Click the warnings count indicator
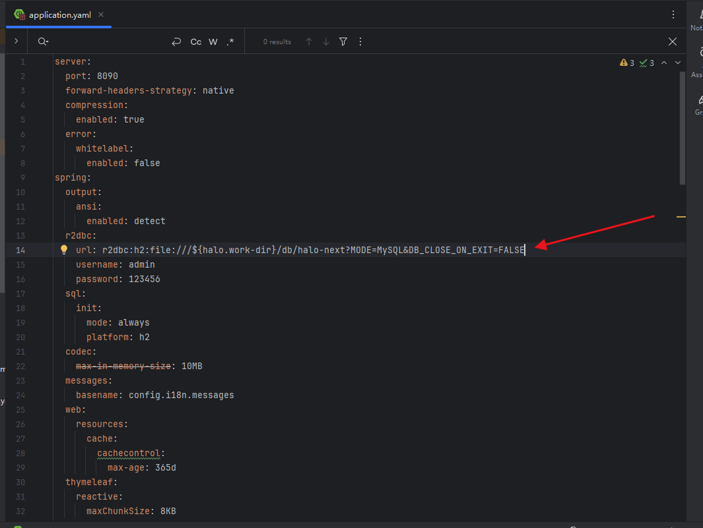 [x=627, y=63]
